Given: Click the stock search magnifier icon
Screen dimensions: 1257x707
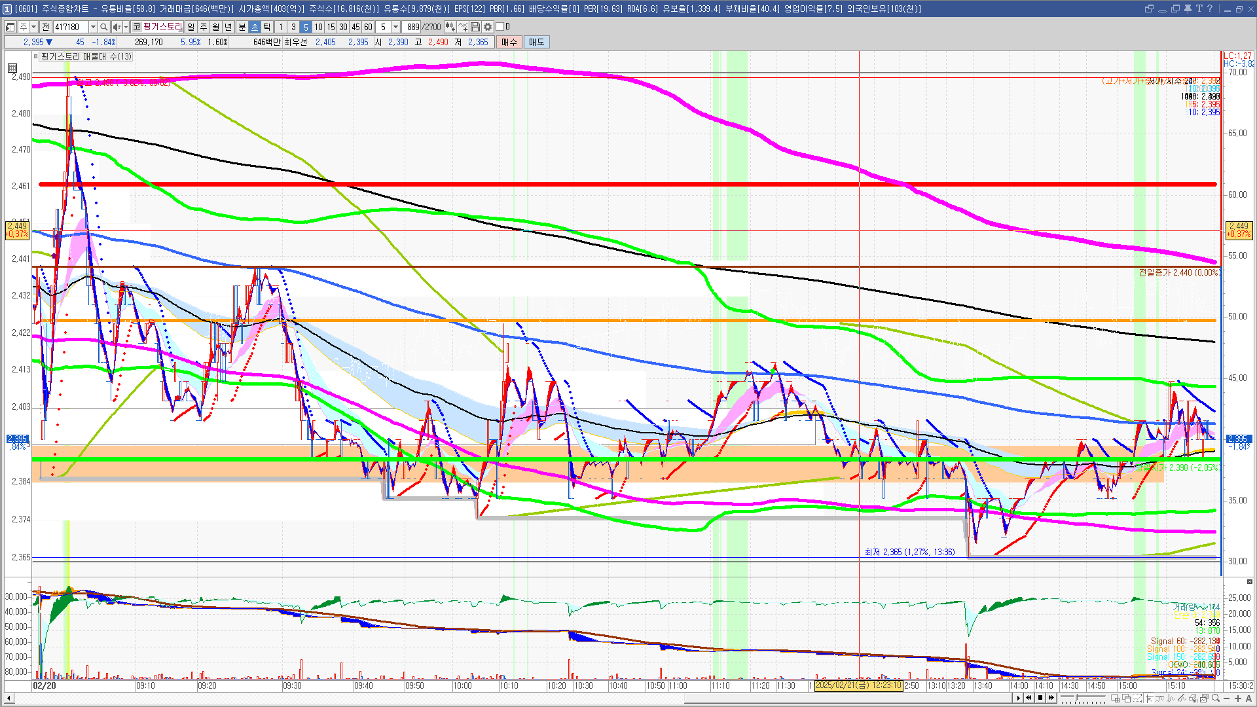Looking at the screenshot, I should (104, 27).
